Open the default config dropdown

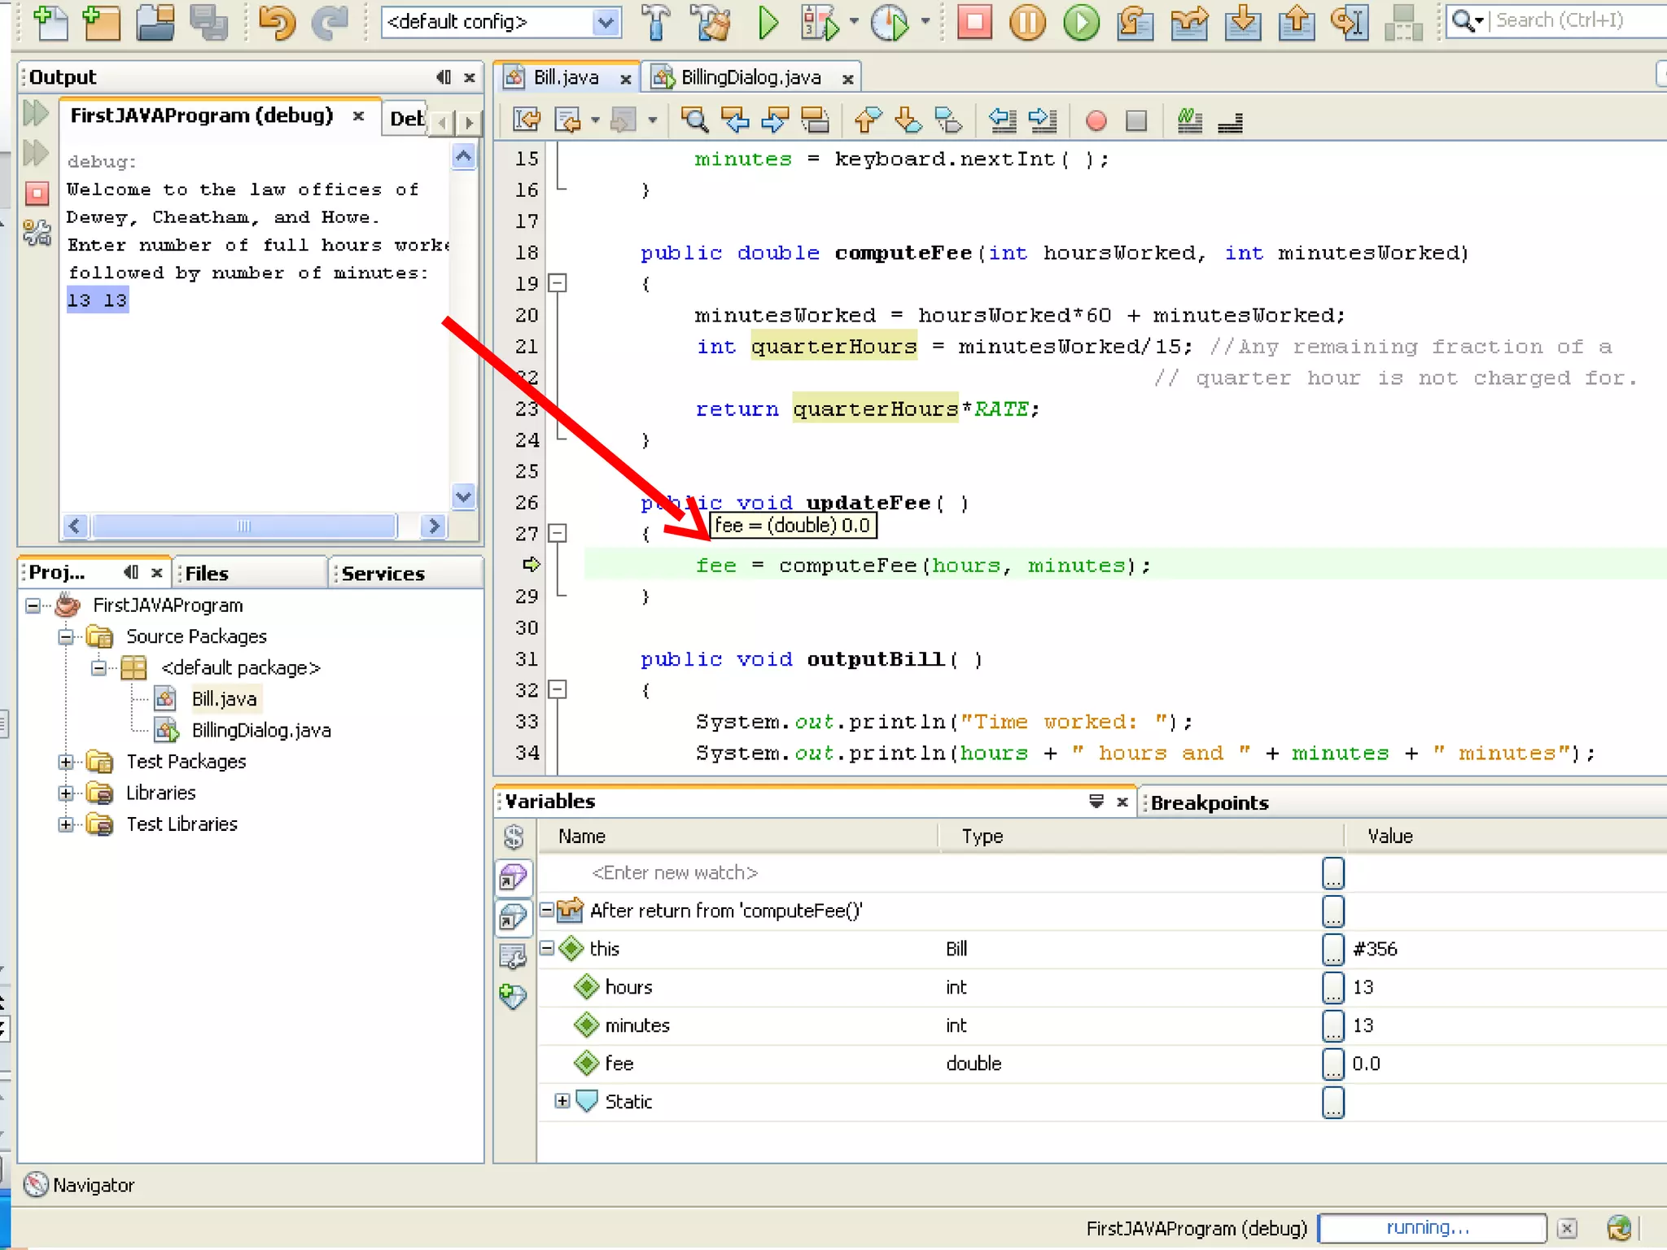pos(605,22)
